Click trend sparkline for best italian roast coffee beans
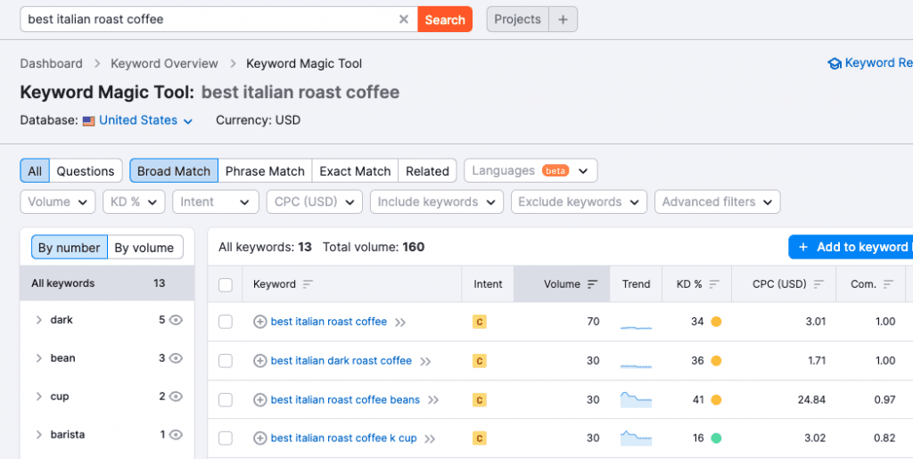This screenshot has width=913, height=459. [x=636, y=399]
